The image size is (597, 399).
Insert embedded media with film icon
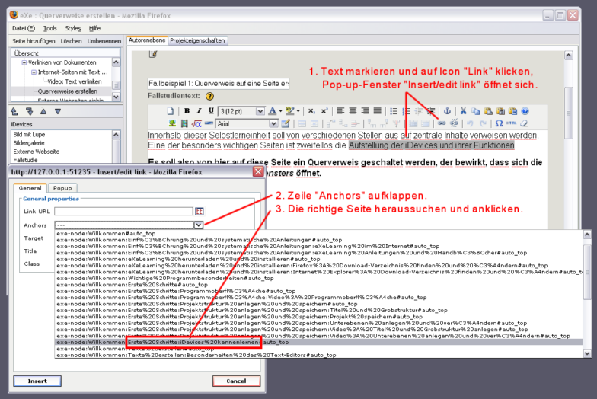[x=184, y=123]
